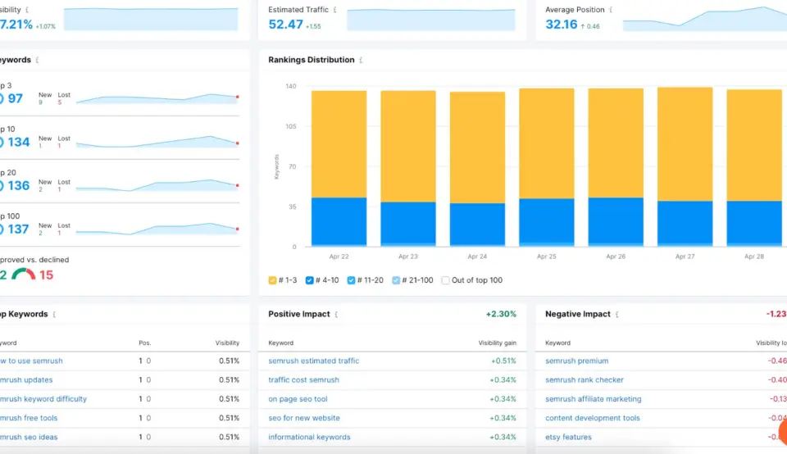Screen dimensions: 787x454
Task: Click the Top 20 value 136
Action: pyautogui.click(x=19, y=185)
